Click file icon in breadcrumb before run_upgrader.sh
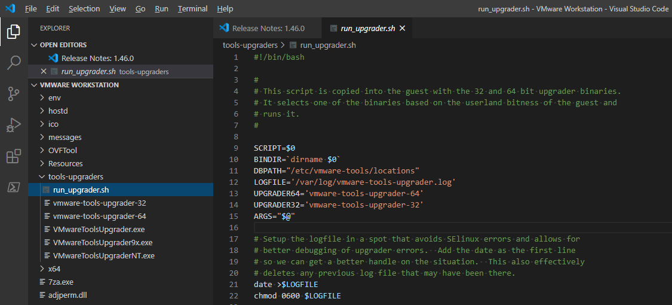This screenshot has width=672, height=305. click(293, 45)
